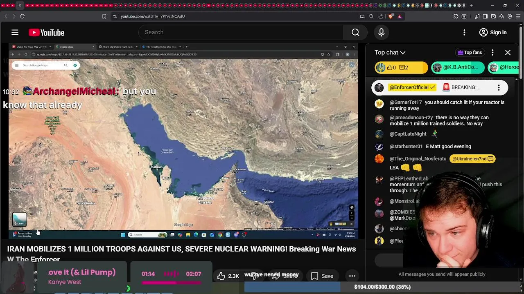The height and width of the screenshot is (294, 524).
Task: Bookmark this page in browser
Action: [104, 16]
